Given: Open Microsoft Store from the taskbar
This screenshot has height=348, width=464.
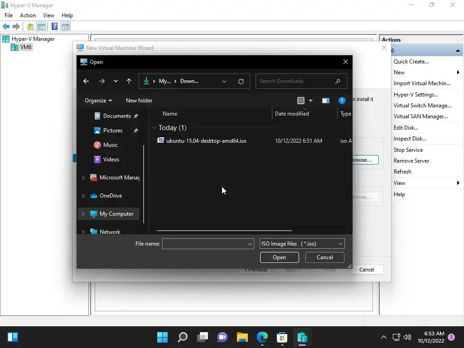Looking at the screenshot, I should [282, 337].
